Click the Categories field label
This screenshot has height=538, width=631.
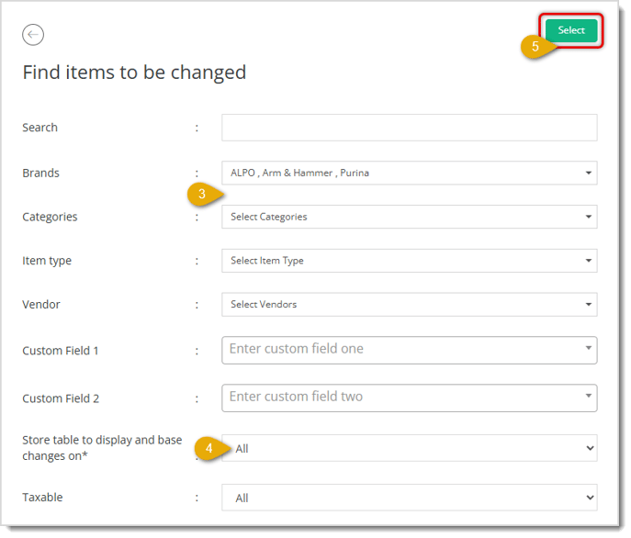[50, 219]
